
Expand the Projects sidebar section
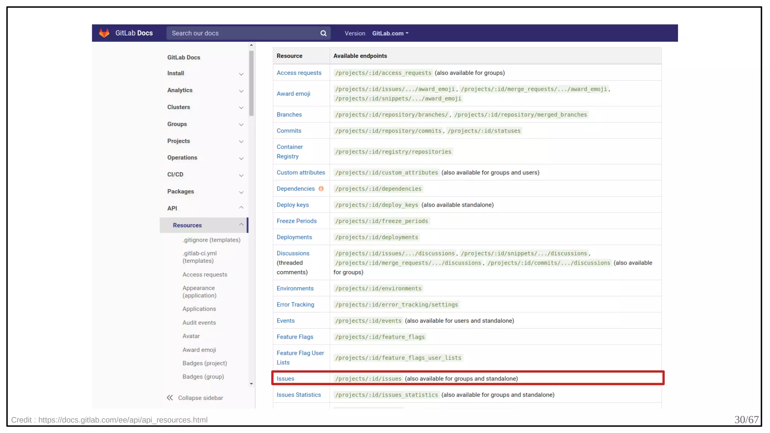[241, 142]
